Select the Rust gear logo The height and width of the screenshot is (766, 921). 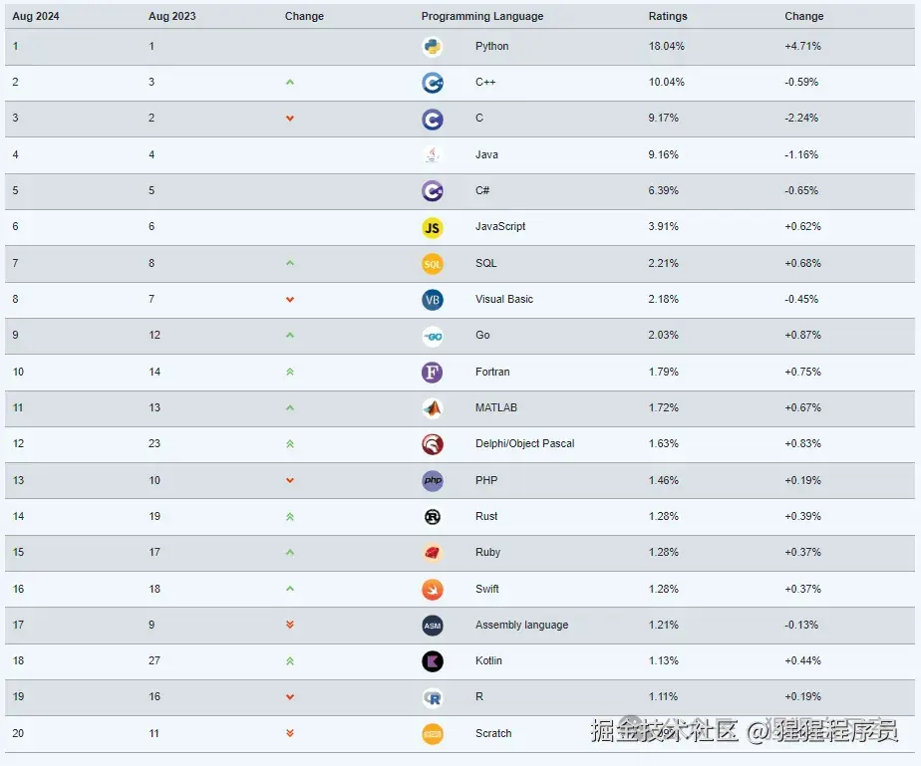(433, 517)
